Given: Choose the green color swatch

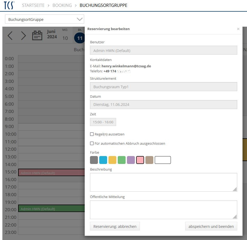Looking at the screenshot, I should click(x=122, y=160).
